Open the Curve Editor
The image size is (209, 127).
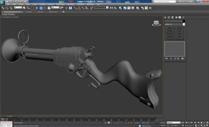[x=129, y=8]
